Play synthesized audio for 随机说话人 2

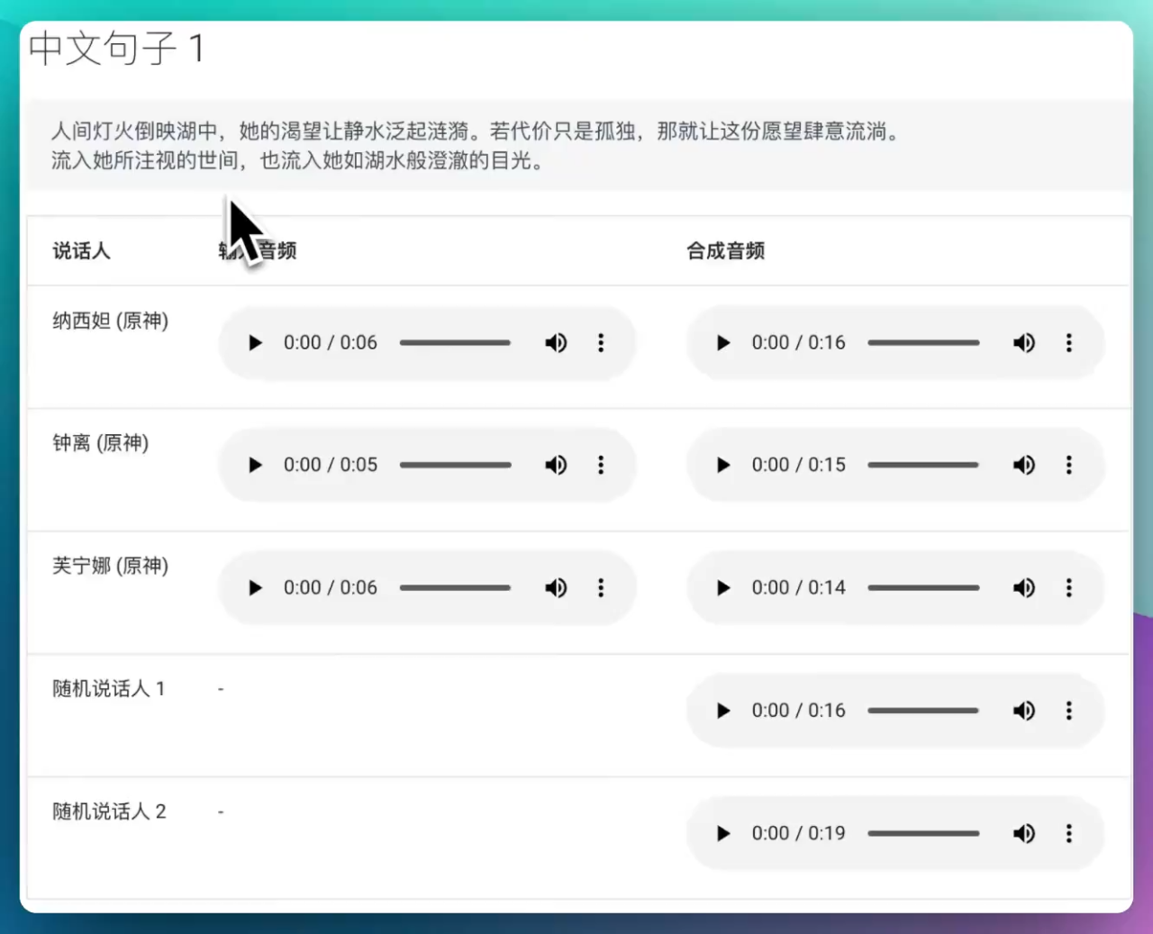[x=723, y=834]
